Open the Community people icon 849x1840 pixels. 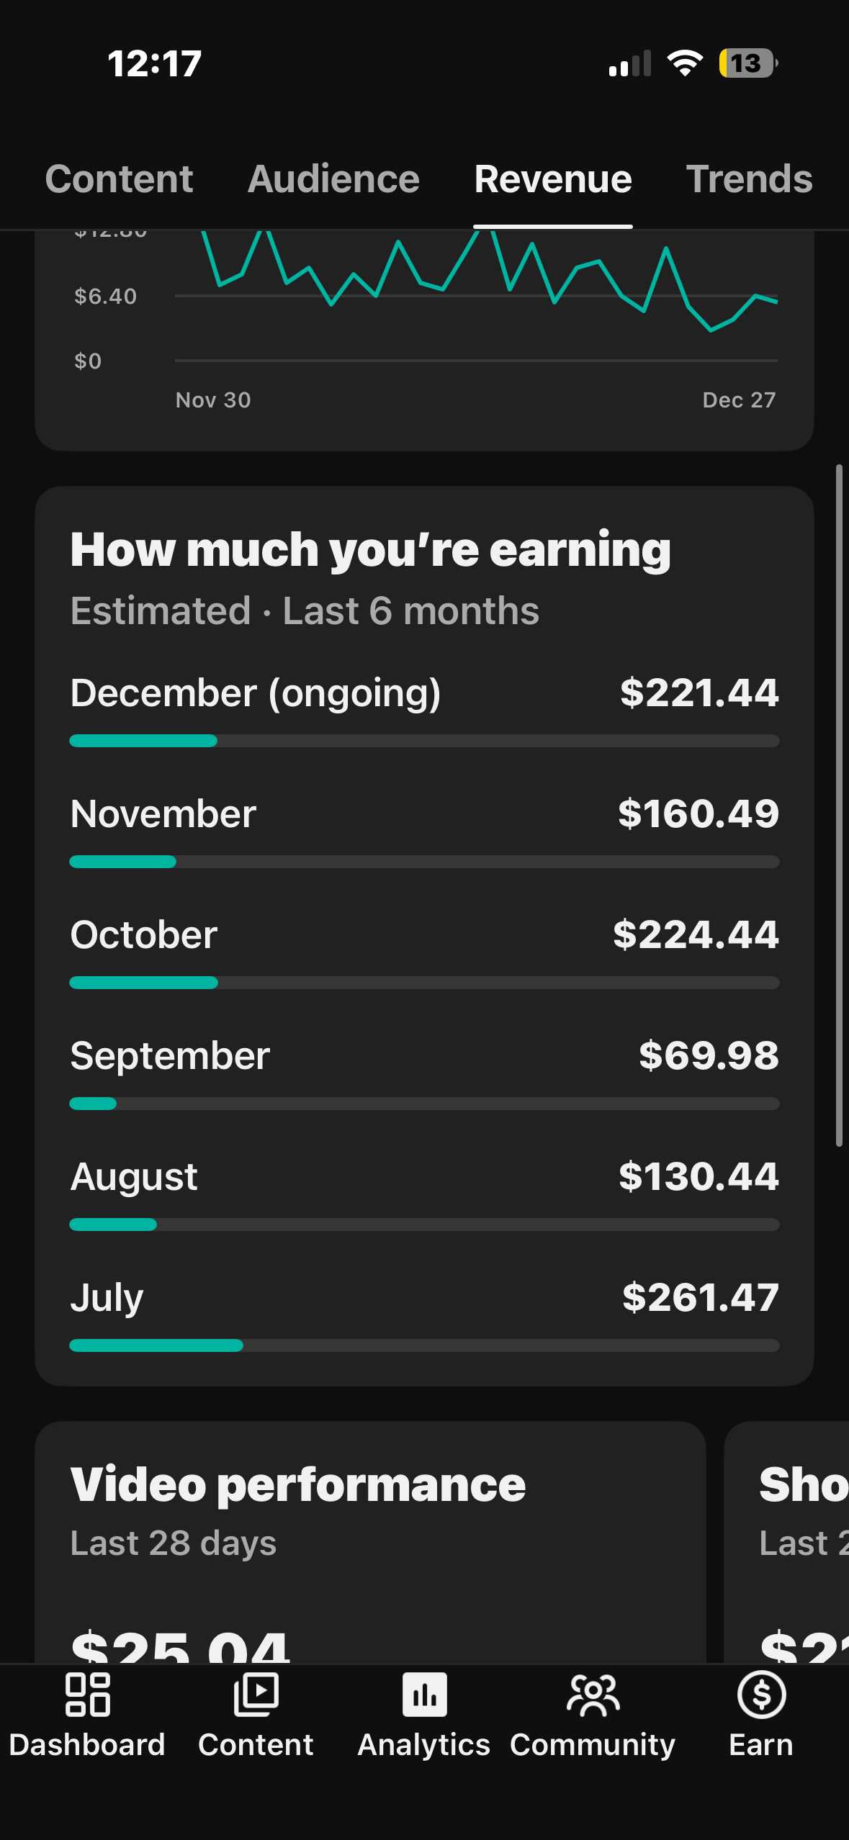tap(593, 1695)
